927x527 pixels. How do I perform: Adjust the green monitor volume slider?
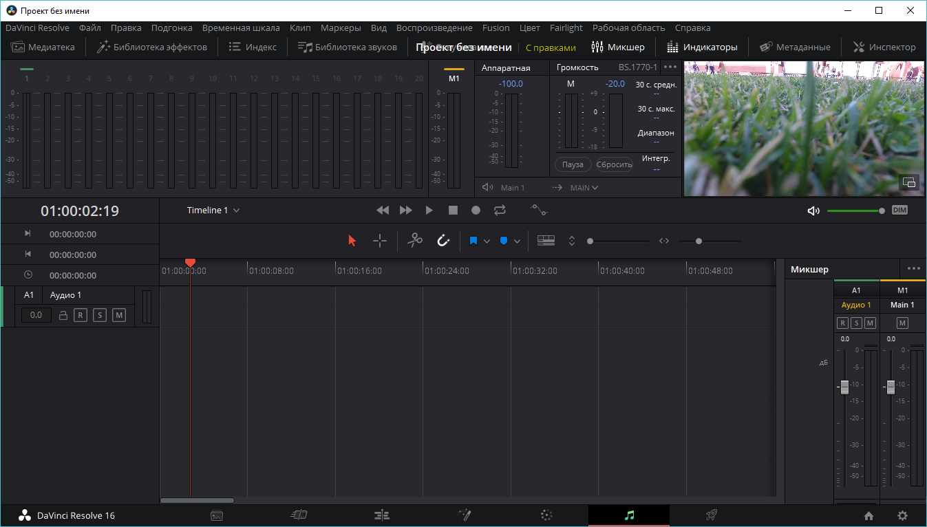pyautogui.click(x=856, y=211)
